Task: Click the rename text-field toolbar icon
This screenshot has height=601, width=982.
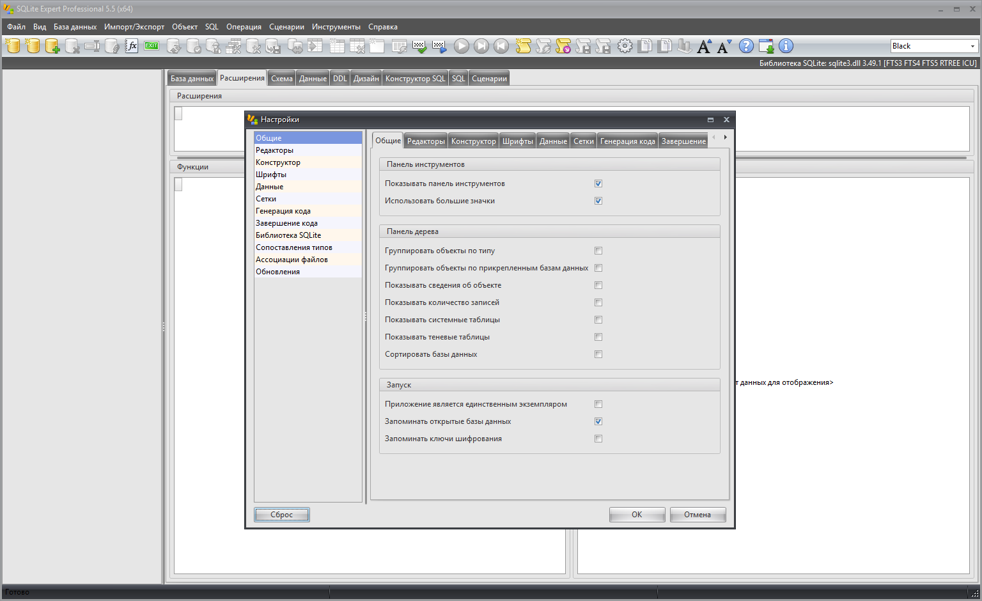Action: tap(92, 46)
